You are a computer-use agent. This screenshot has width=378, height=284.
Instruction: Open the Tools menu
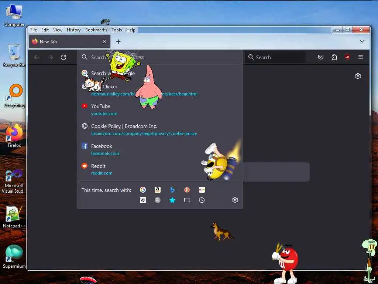pos(116,30)
